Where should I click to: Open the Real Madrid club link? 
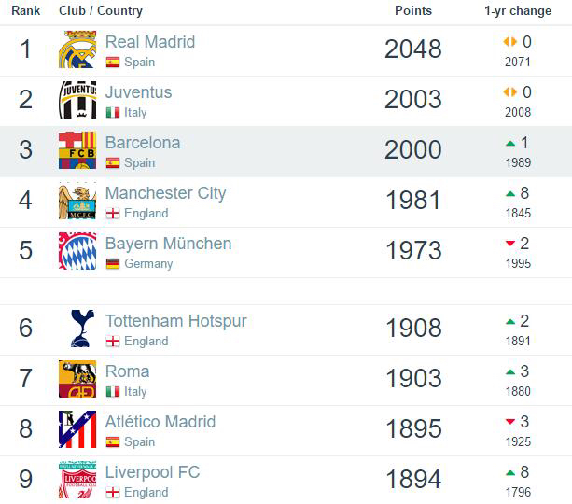[149, 42]
